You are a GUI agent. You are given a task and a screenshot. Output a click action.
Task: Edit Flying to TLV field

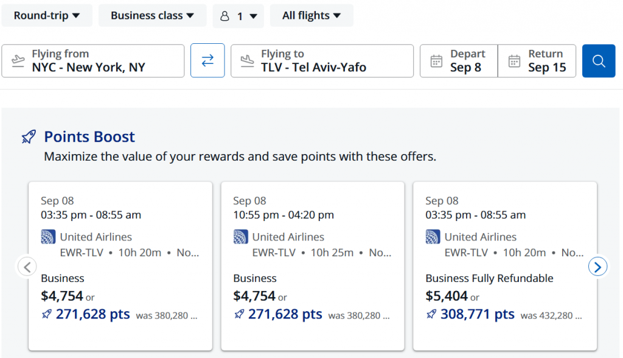322,61
